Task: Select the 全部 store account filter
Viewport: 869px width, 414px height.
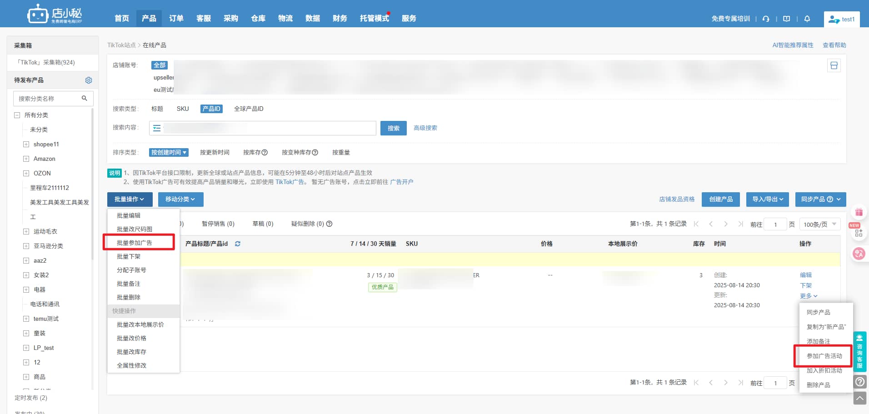Action: (159, 65)
